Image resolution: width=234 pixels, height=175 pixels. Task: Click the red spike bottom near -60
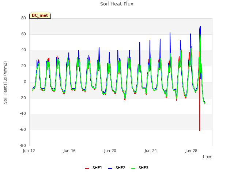tap(200, 130)
